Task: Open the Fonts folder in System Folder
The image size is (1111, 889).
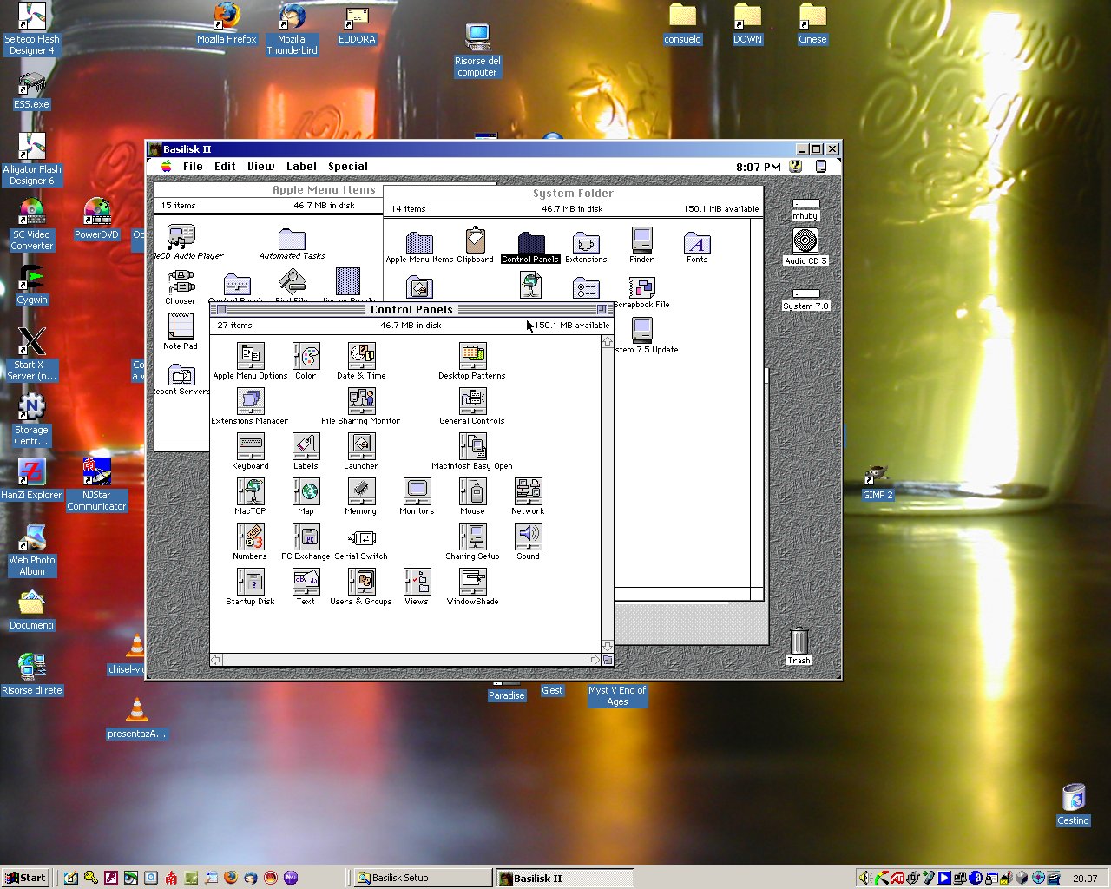Action: click(697, 242)
